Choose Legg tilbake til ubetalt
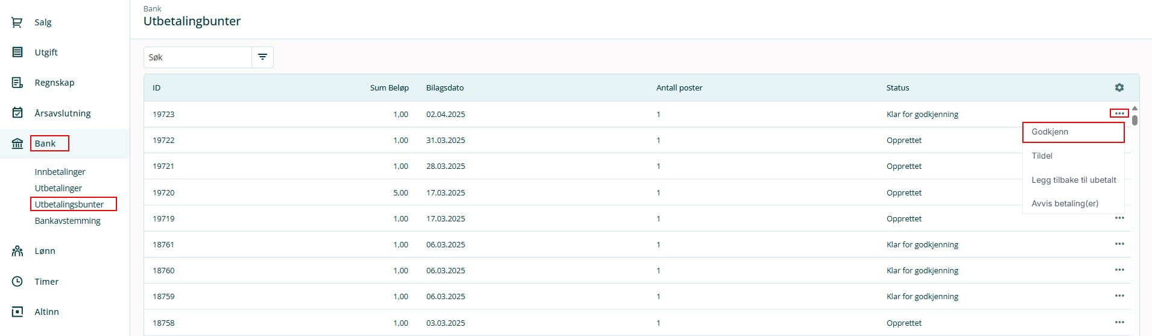Viewport: 1152px width, 336px height. 1074,180
